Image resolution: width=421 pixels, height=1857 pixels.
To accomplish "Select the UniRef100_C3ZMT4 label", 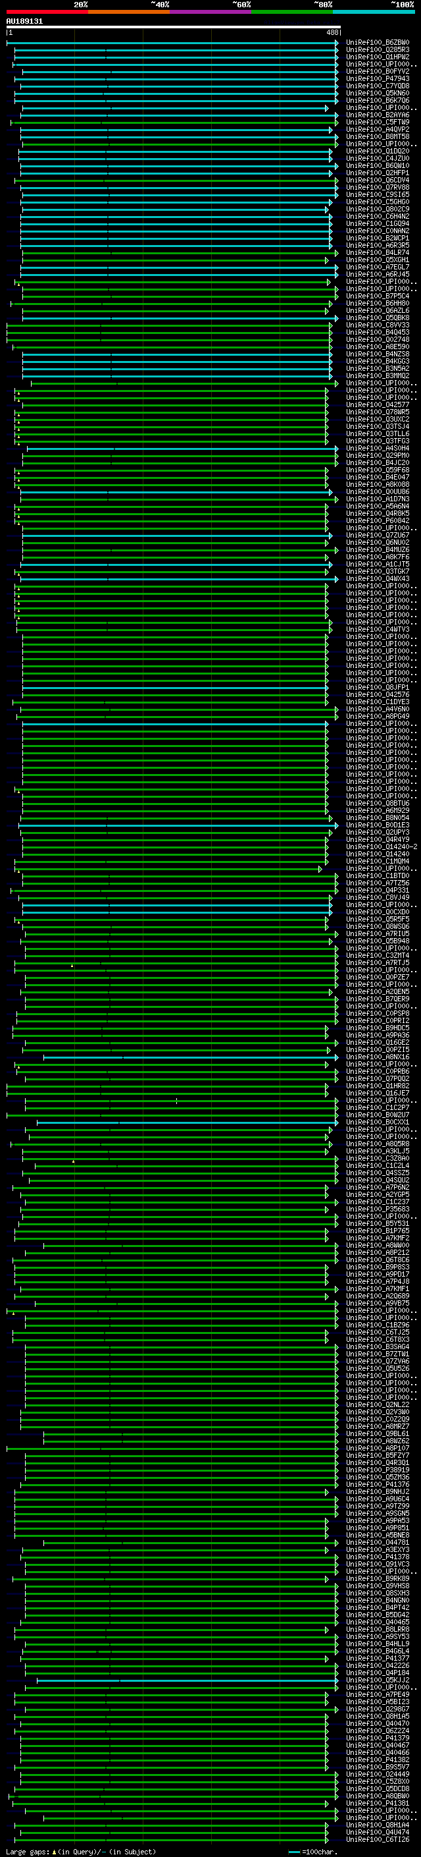I will pyautogui.click(x=377, y=955).
